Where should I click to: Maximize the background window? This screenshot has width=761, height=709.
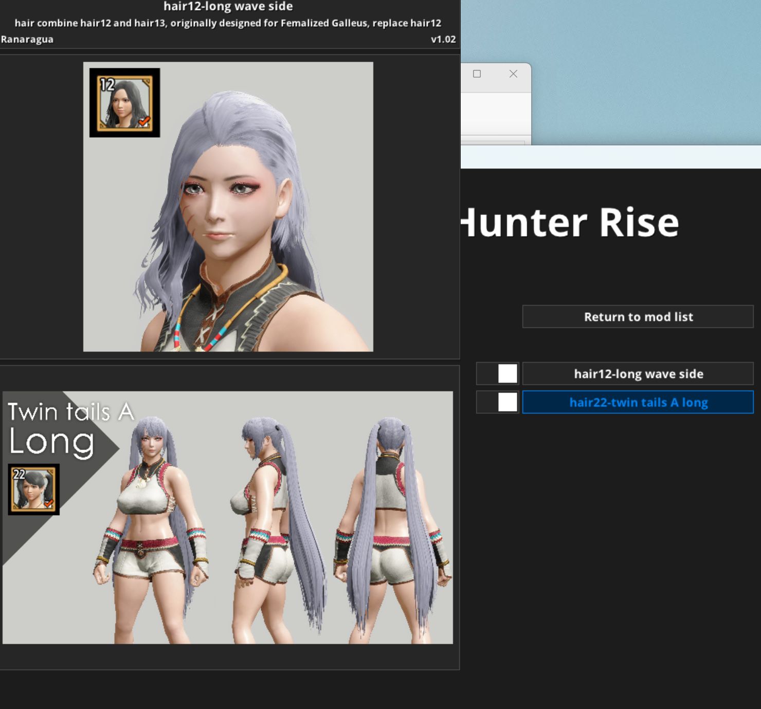[x=477, y=74]
